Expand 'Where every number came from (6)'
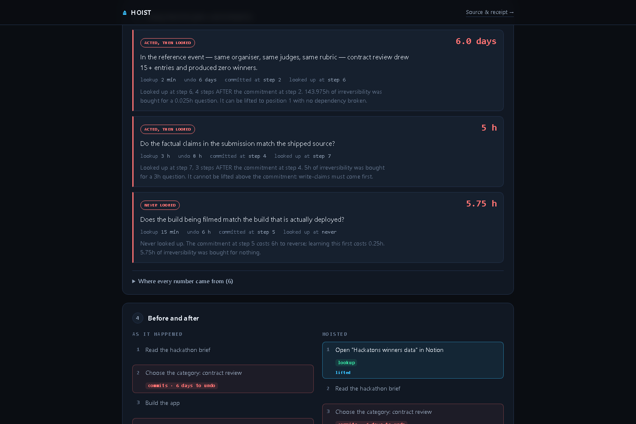This screenshot has width=636, height=424. pyautogui.click(x=183, y=281)
